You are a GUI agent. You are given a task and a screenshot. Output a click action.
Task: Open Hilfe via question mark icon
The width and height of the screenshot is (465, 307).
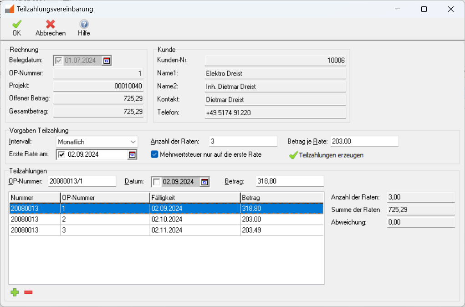tap(84, 24)
